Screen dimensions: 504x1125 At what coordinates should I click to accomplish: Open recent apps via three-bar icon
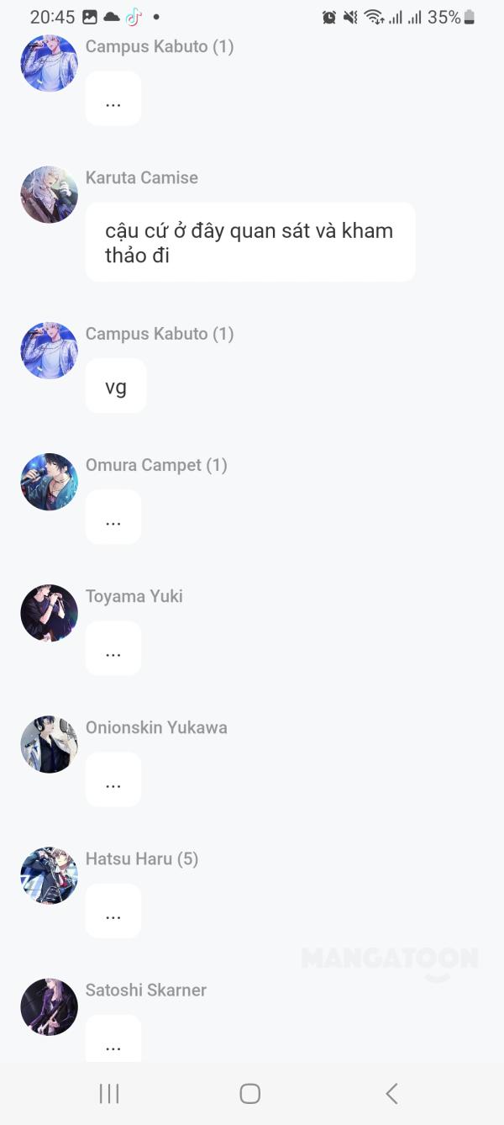[109, 1093]
